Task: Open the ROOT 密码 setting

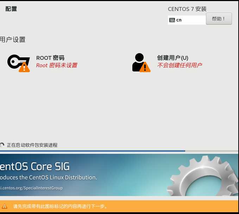Action: pos(50,58)
